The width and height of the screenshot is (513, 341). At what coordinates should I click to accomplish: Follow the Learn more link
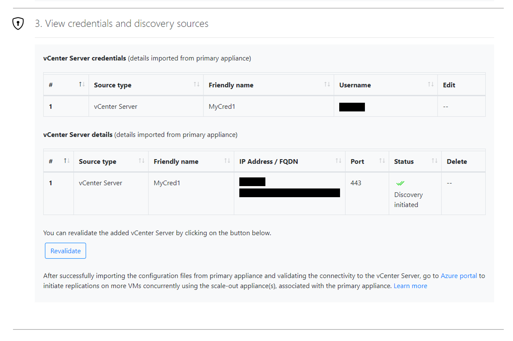point(410,286)
